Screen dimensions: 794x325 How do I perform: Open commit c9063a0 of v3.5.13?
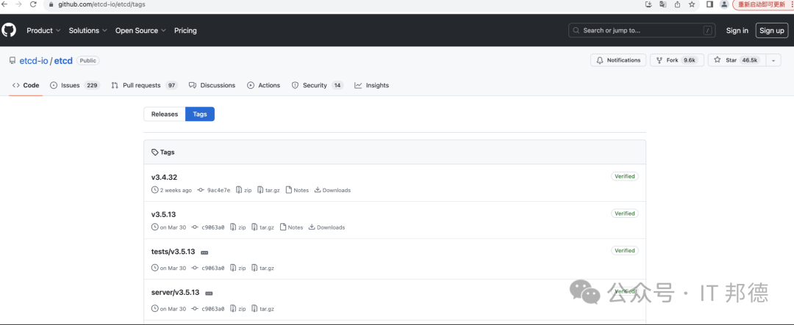(x=208, y=227)
